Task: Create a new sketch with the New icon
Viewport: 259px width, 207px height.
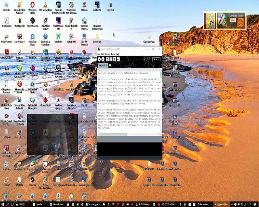Action: click(x=107, y=59)
